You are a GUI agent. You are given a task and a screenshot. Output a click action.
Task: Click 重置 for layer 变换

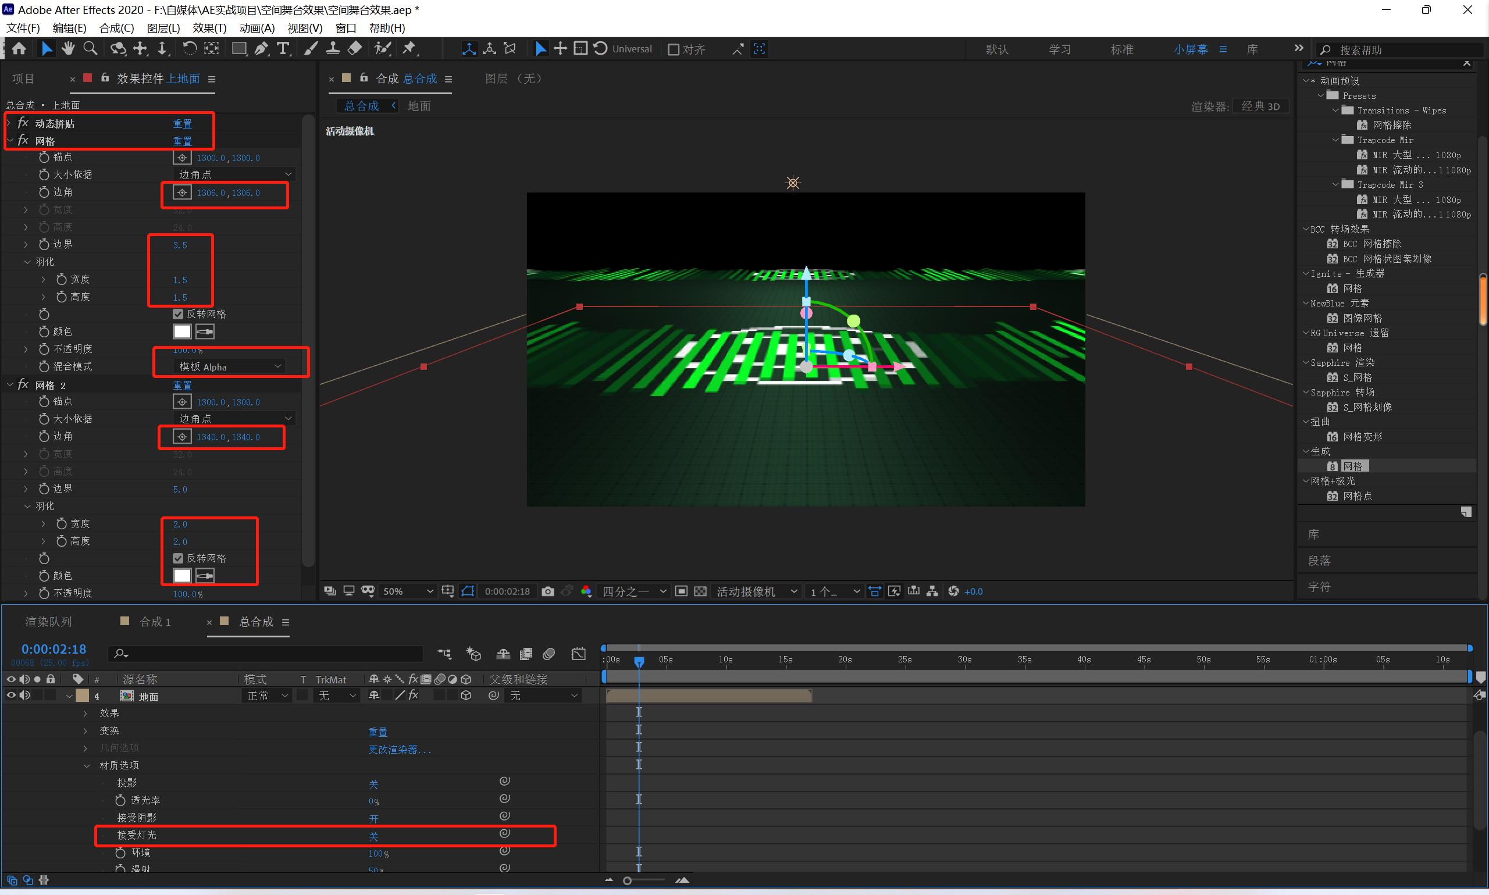click(377, 732)
